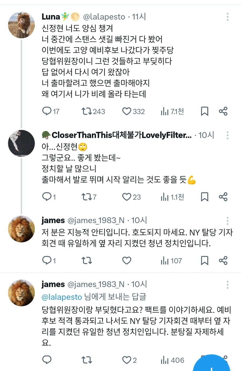
Task: Open more options on CloserThanThis's tweet
Action: coord(227,135)
